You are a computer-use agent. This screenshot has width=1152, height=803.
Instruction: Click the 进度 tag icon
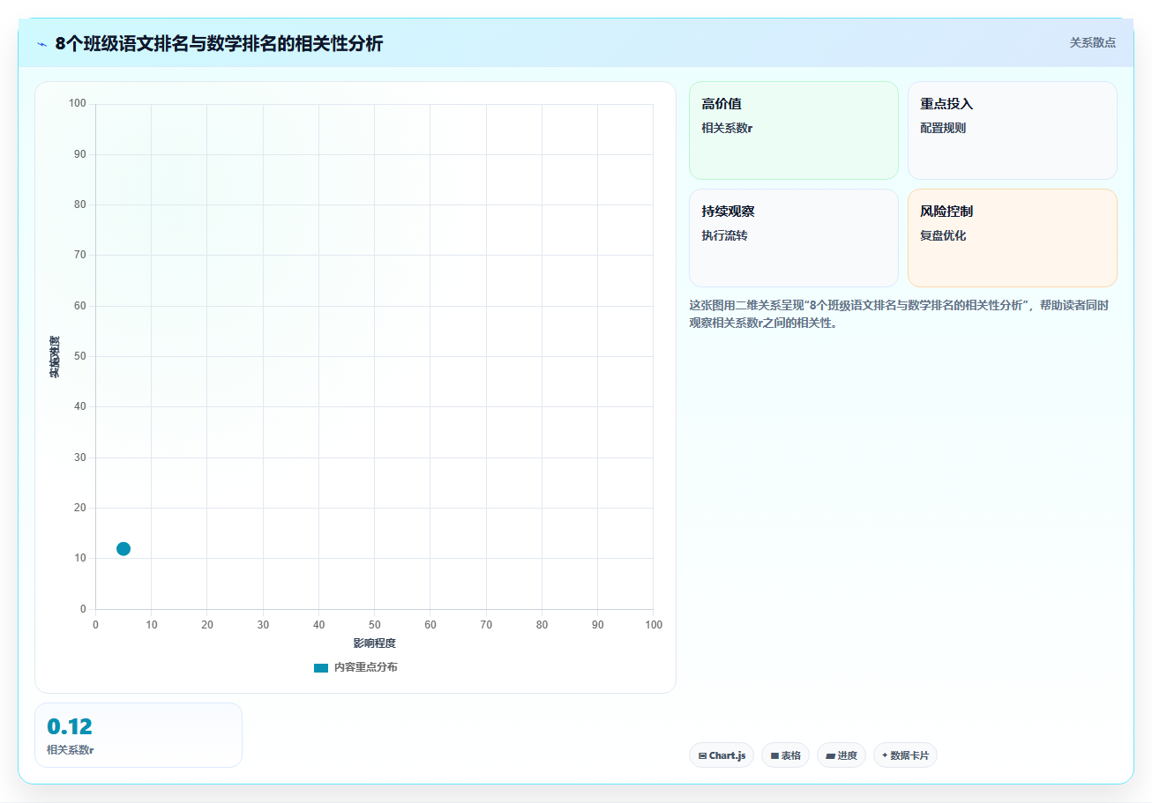pos(830,755)
